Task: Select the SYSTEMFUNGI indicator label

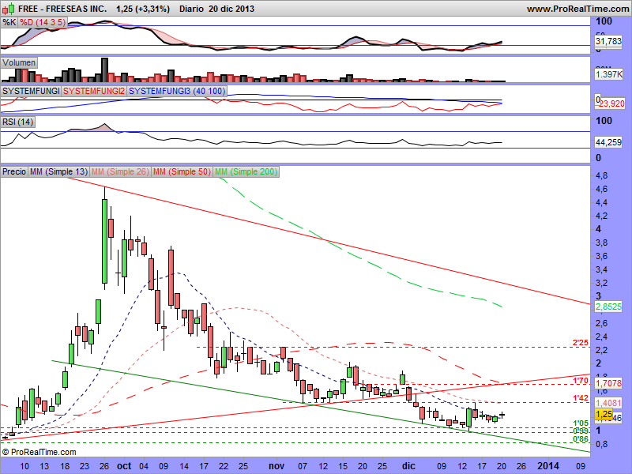Action: point(31,91)
